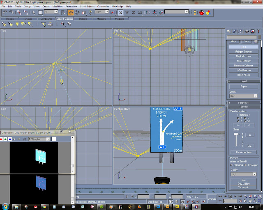This screenshot has width=263, height=210.
Task: Click the Zoom level slider handle
Action: coord(236,134)
